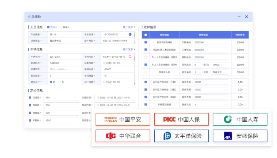Select the 中国平安 PING AN insurer logo
The width and height of the screenshot is (277, 158).
tap(122, 119)
